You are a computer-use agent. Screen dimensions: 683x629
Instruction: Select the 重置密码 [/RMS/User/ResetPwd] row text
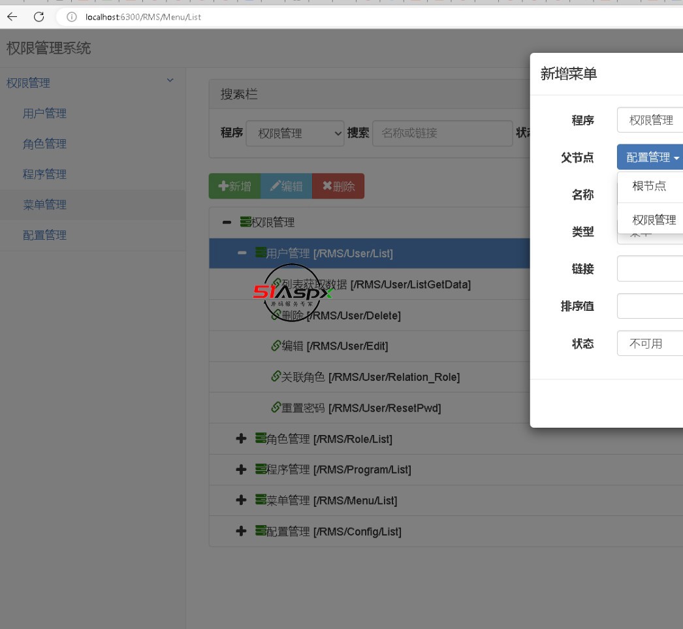[361, 408]
